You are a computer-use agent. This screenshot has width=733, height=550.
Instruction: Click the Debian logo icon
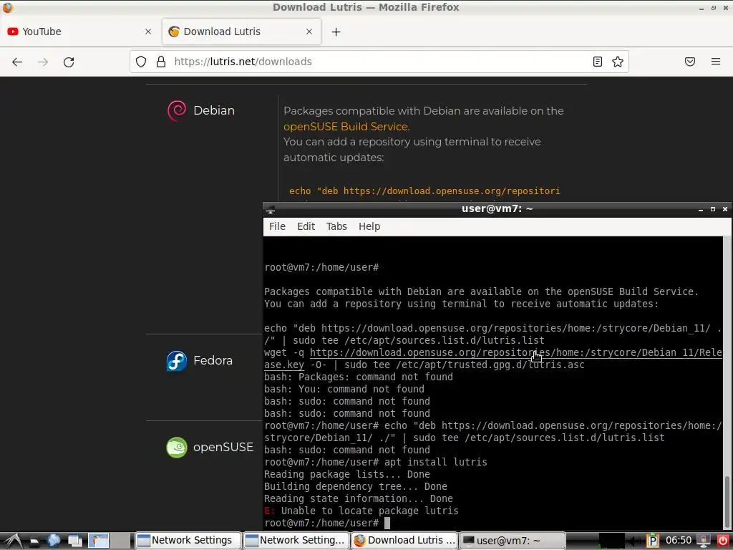point(177,111)
